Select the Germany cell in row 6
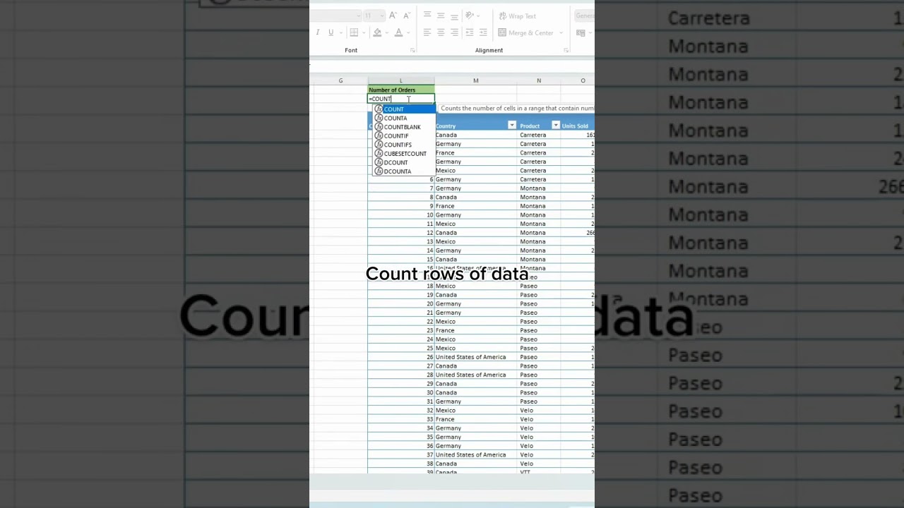The height and width of the screenshot is (508, 904). click(x=475, y=179)
